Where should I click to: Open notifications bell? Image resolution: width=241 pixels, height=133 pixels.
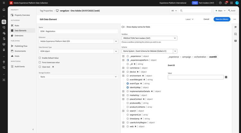226,3
